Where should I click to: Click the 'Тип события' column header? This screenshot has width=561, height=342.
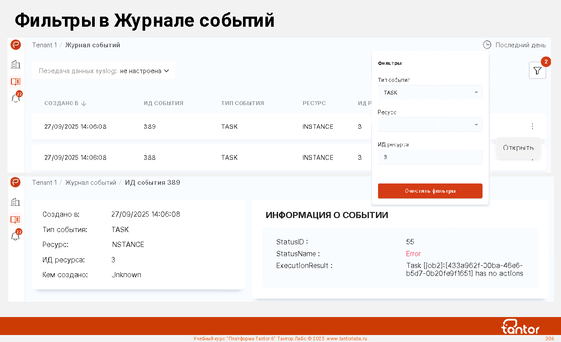(x=242, y=103)
